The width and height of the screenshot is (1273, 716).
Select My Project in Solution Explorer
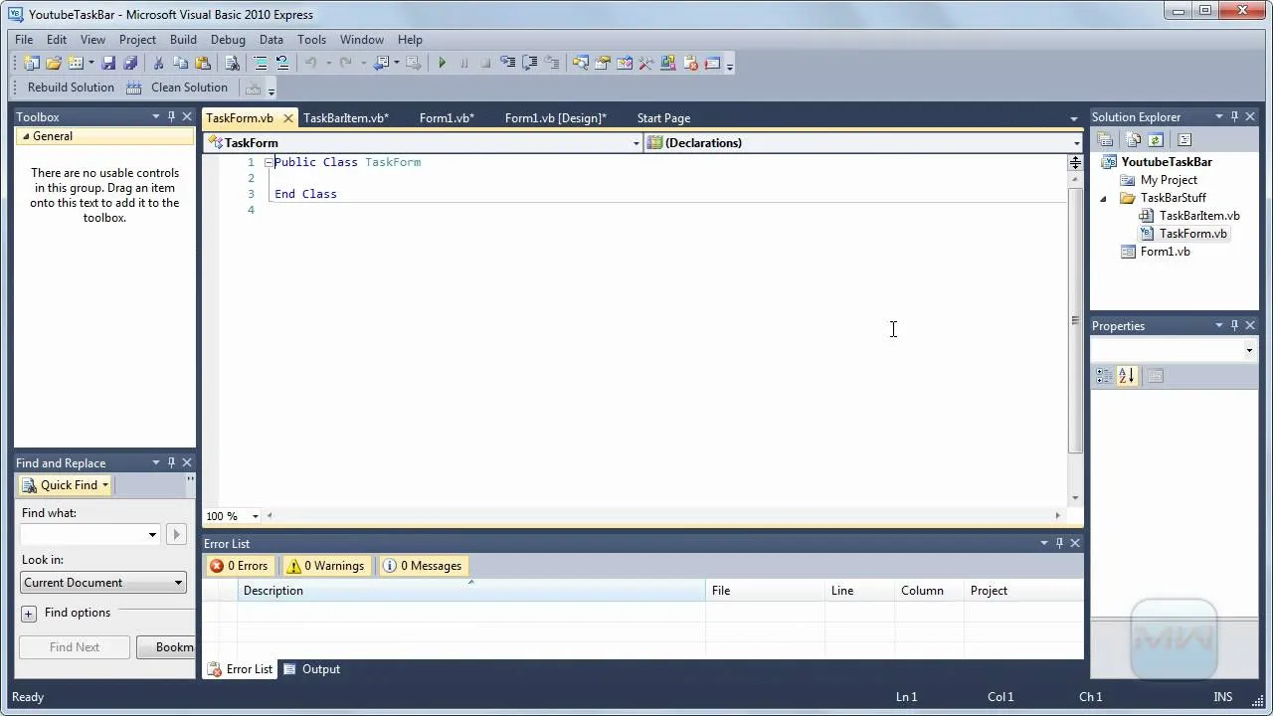pos(1169,180)
